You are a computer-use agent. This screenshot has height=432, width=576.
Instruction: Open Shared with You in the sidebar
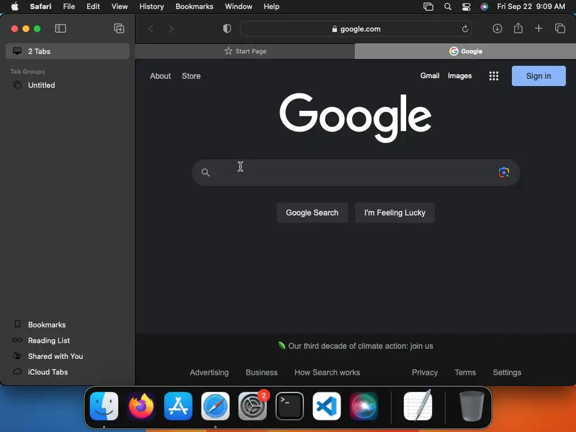[55, 356]
